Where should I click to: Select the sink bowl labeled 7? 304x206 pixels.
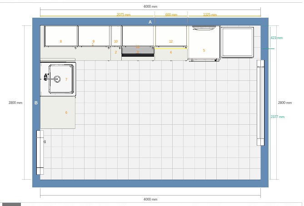[x=61, y=79]
